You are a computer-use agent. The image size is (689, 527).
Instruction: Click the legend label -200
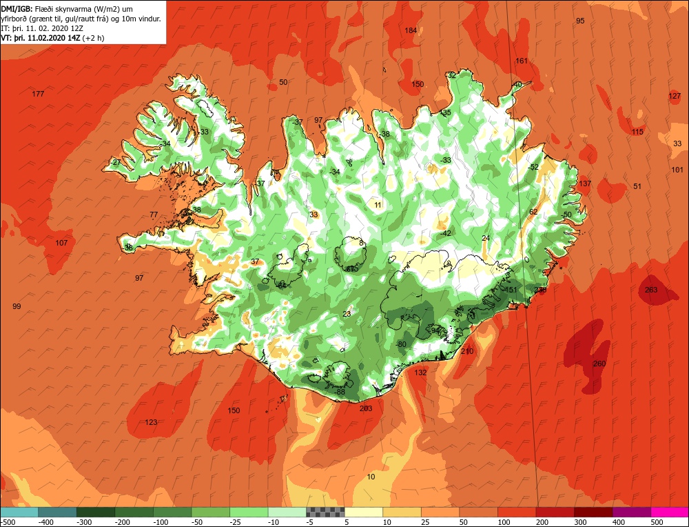[x=123, y=522]
